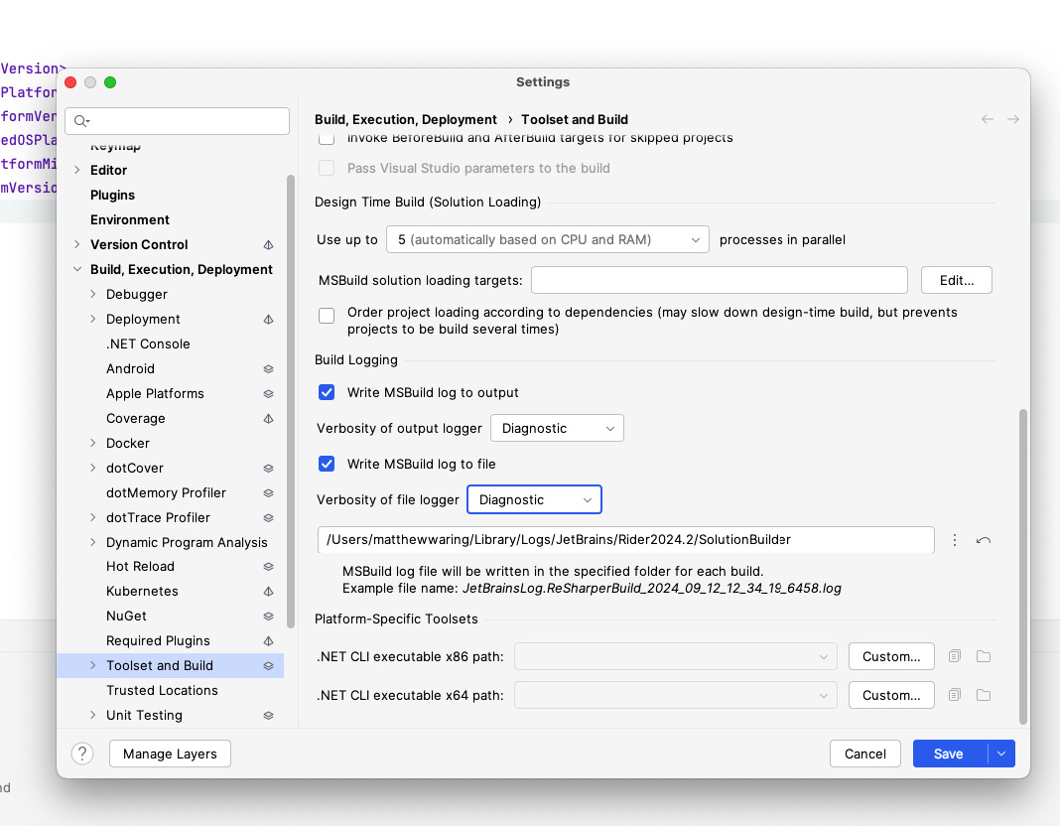This screenshot has height=826, width=1060.
Task: Navigate back with the left arrow
Action: click(987, 119)
